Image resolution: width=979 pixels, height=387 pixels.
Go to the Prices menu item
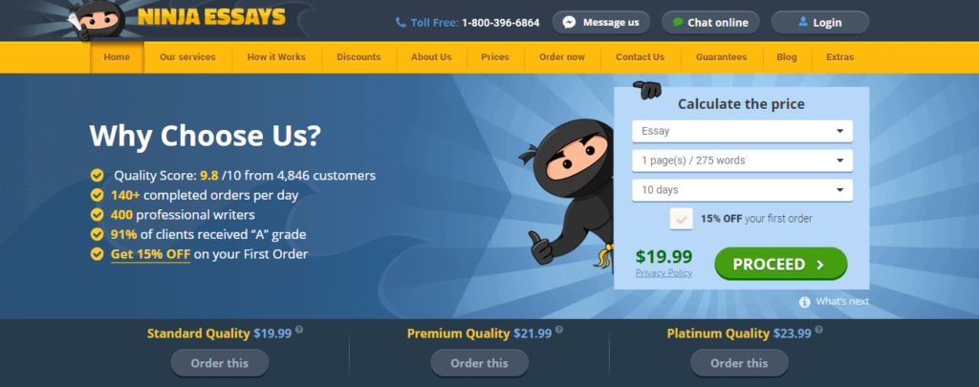point(495,57)
